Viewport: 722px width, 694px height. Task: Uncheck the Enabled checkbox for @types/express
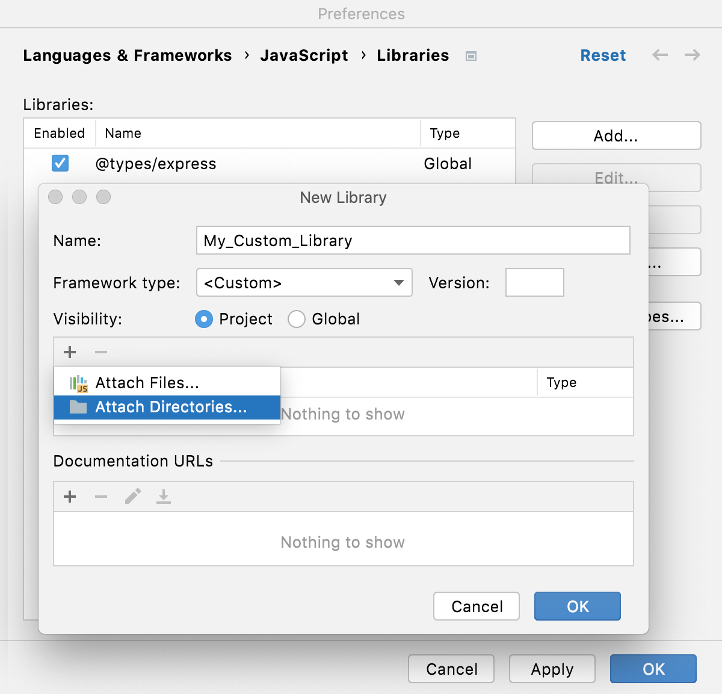(x=60, y=163)
